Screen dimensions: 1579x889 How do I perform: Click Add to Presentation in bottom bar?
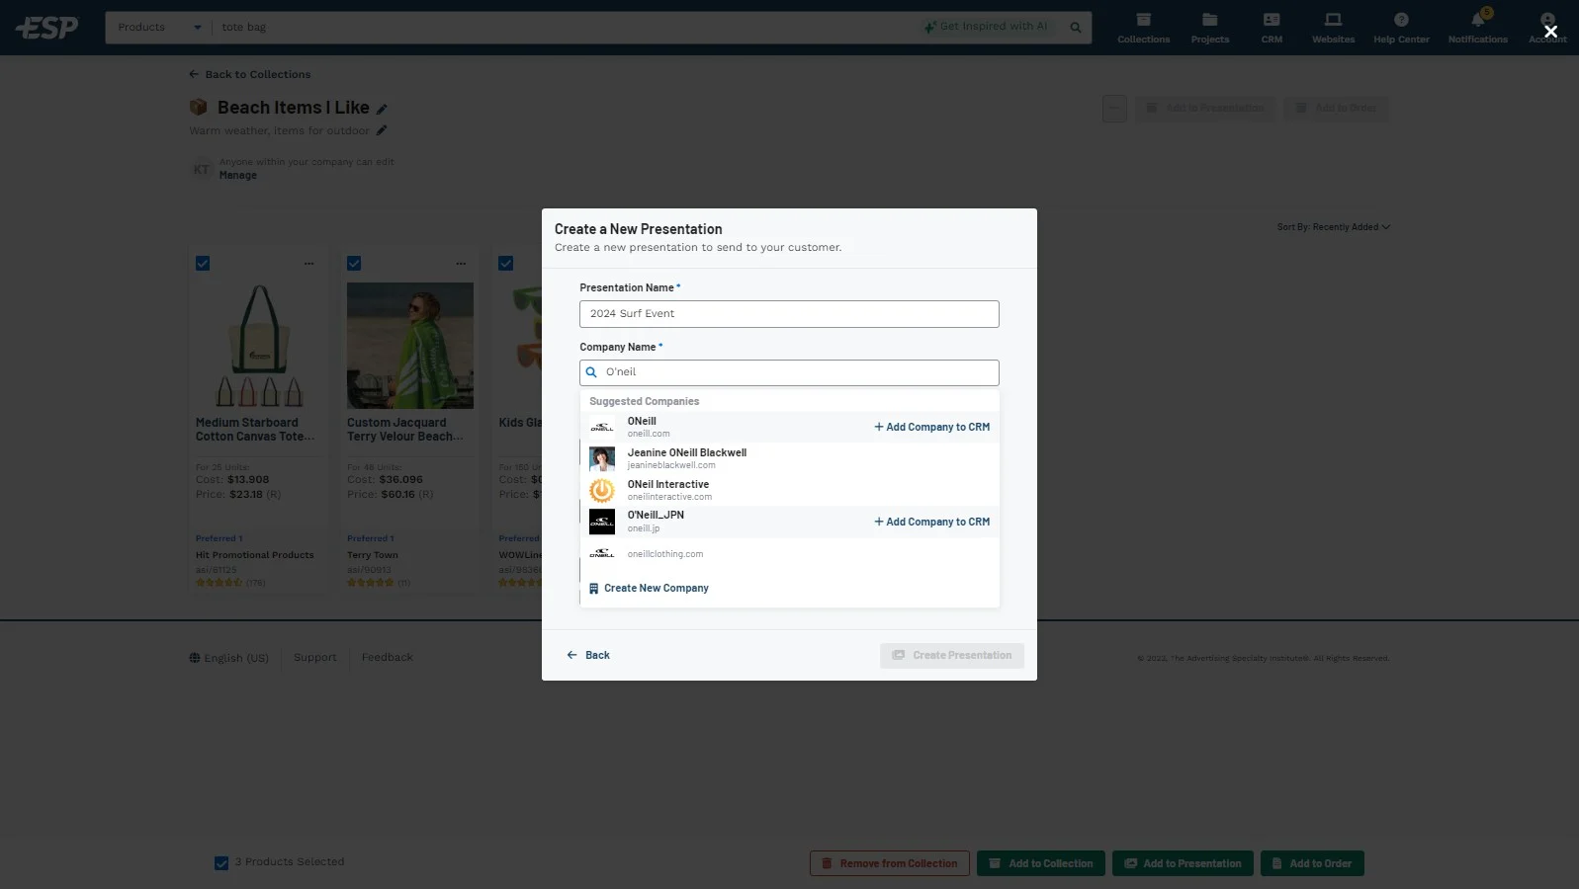click(1183, 863)
